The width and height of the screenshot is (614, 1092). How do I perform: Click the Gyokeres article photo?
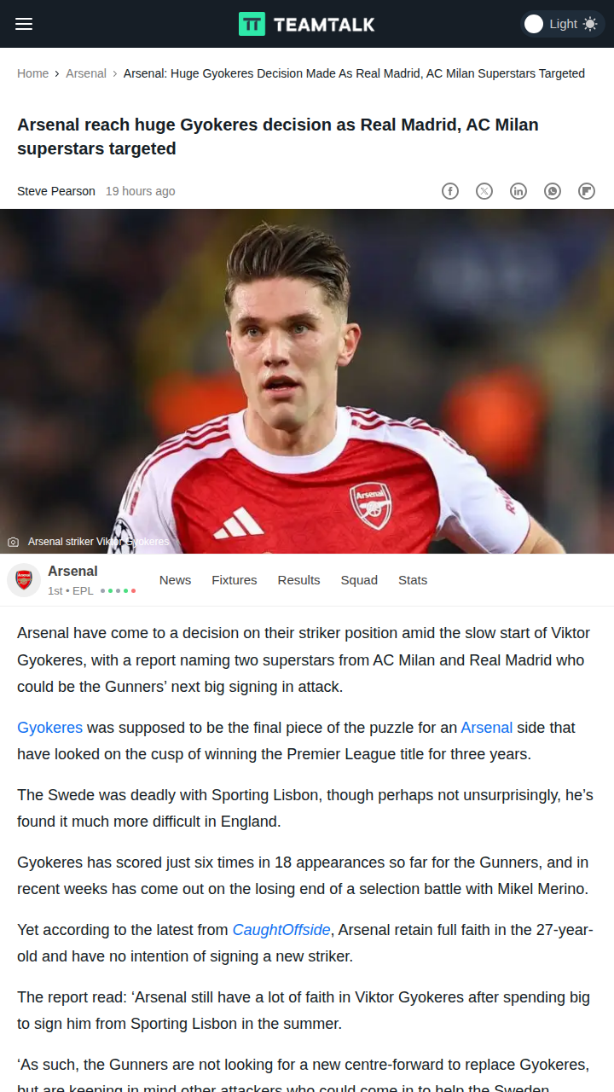click(x=307, y=380)
